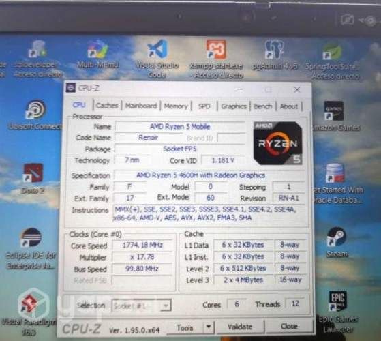Select the CPU tab in CPU-Z
381x341 pixels.
[x=79, y=105]
